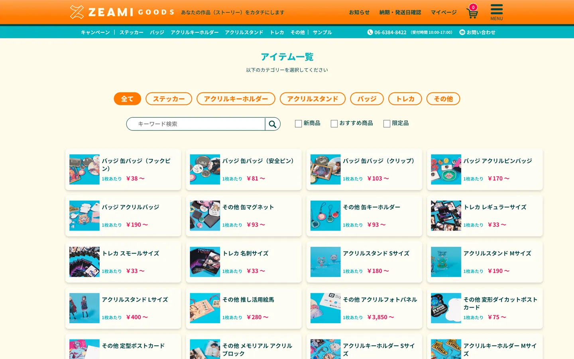Viewport: 574px width, 359px height.
Task: Focus the キーワード検索 input field
Action: pos(196,124)
